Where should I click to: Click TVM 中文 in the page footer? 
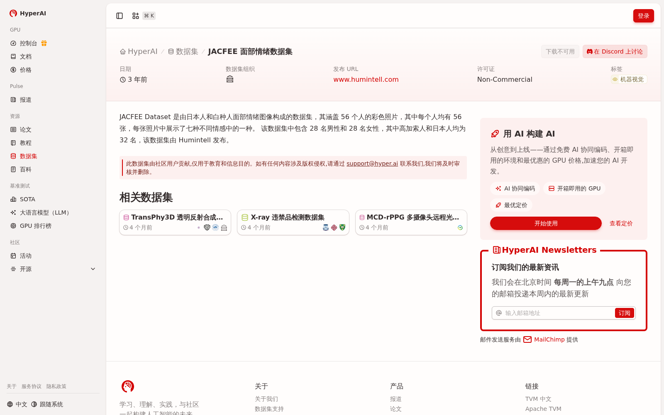(x=538, y=399)
